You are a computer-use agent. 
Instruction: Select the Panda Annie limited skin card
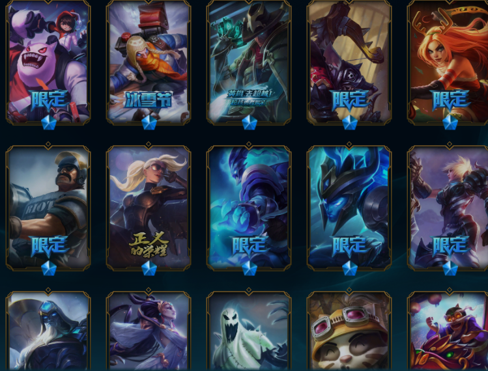pyautogui.click(x=48, y=62)
